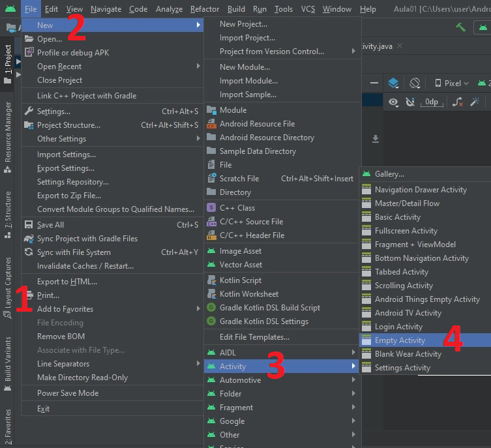Expand Open Recent submenu
This screenshot has width=491, height=448.
click(112, 67)
